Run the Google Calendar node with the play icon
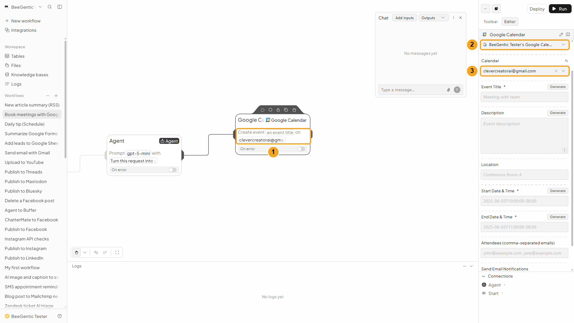The image size is (574, 323). [x=262, y=110]
